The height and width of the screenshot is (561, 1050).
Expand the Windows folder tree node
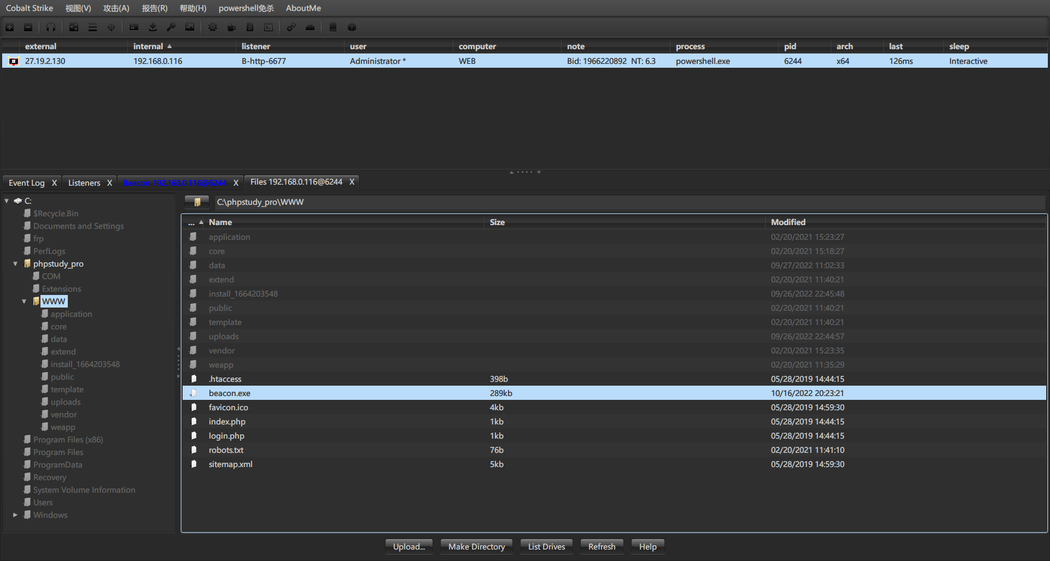pos(15,515)
